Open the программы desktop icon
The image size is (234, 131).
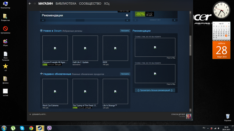[x=5, y=30]
